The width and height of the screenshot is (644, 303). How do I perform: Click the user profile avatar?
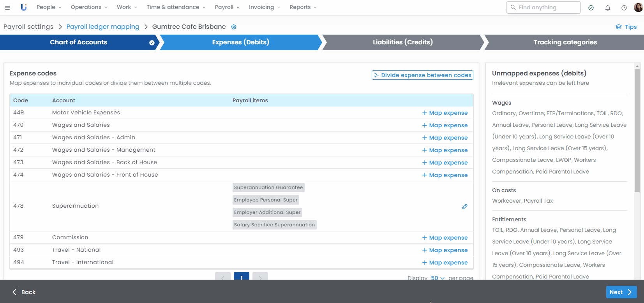[x=638, y=7]
